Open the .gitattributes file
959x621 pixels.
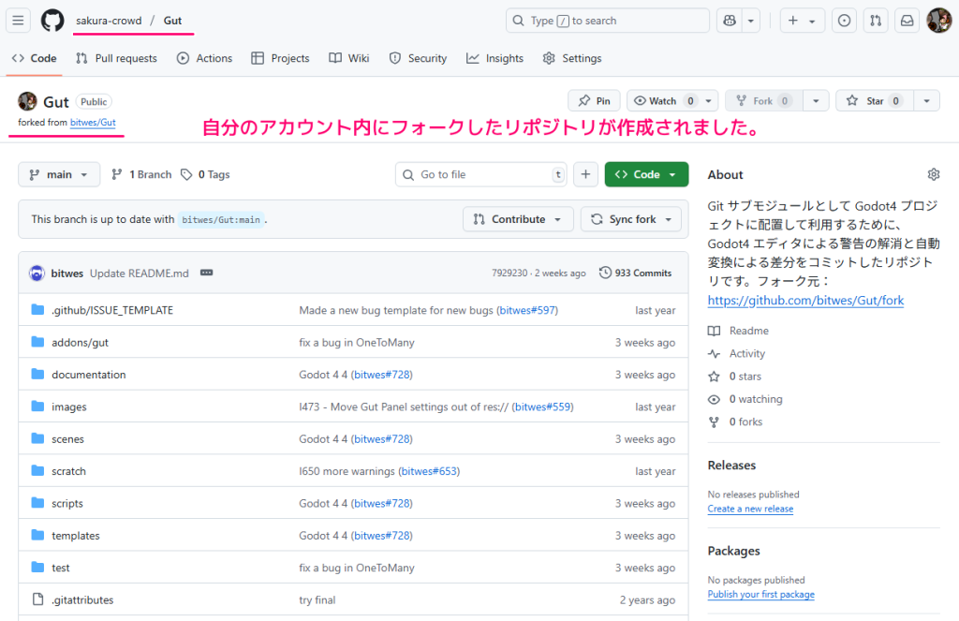tap(82, 600)
